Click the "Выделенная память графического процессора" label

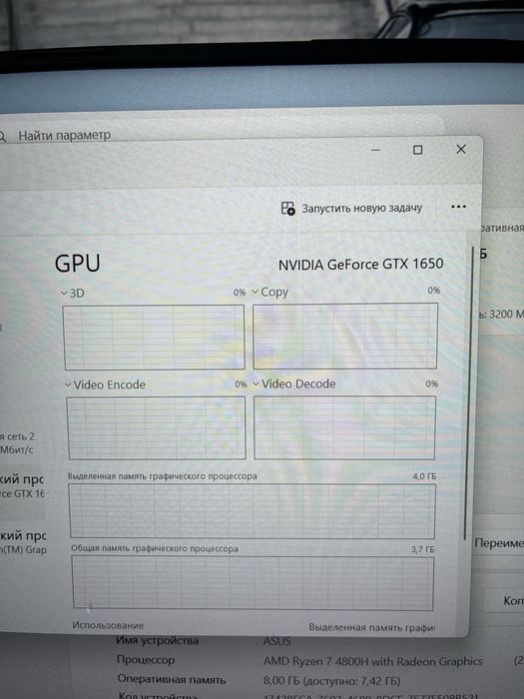pos(162,476)
